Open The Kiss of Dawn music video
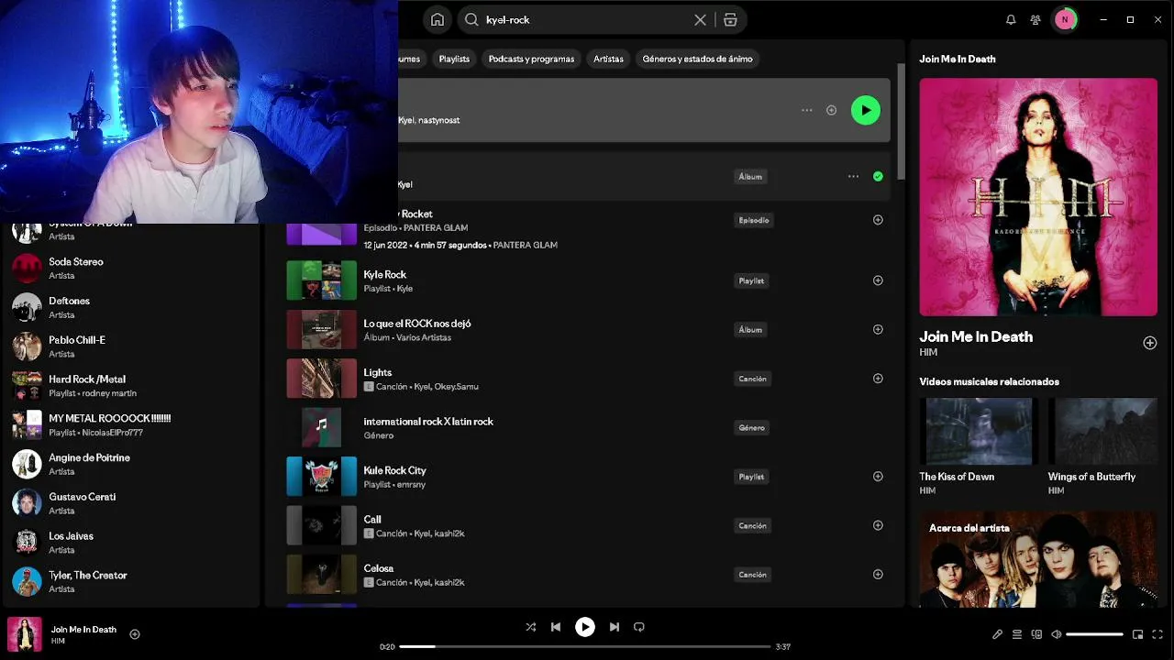Viewport: 1174px width, 660px height. [x=978, y=446]
